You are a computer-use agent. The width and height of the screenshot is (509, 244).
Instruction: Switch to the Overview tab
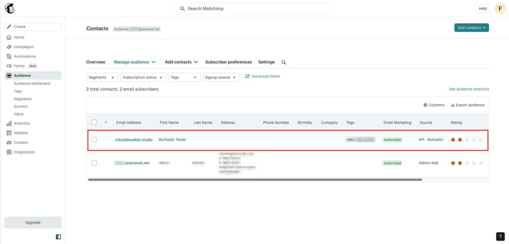pos(96,62)
